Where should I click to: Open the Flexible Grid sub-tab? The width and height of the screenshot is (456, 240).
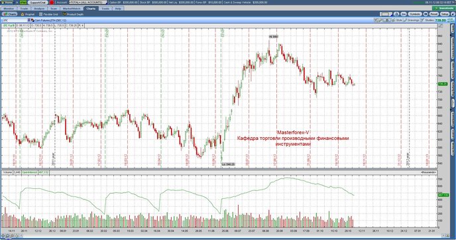[x=49, y=15]
